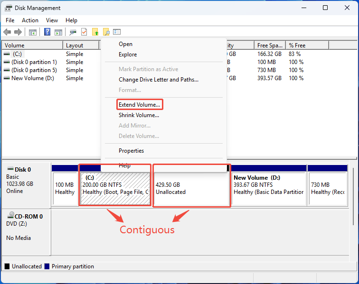Click the 730 MB free space value

click(x=266, y=70)
